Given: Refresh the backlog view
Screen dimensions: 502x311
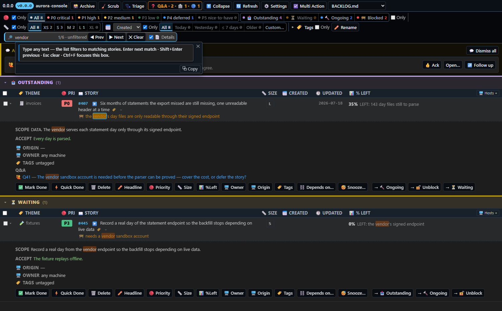Looking at the screenshot, I should click(247, 6).
